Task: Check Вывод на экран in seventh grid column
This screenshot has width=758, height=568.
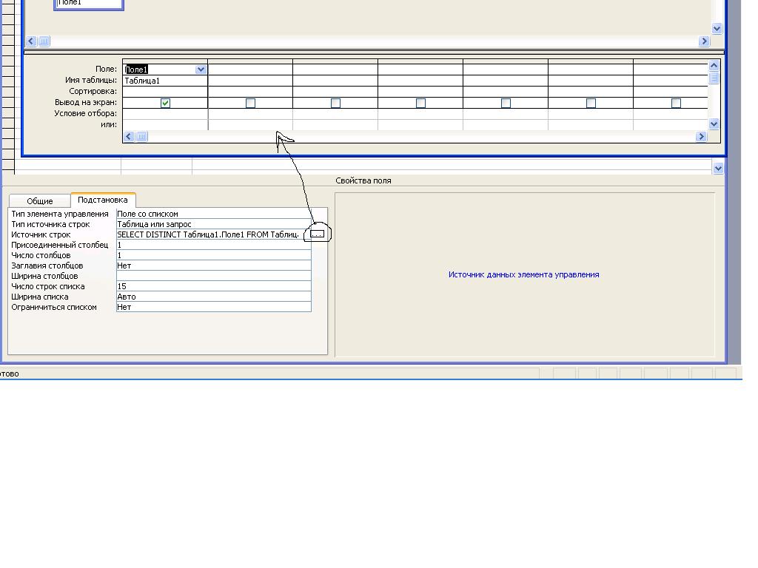Action: pyautogui.click(x=676, y=103)
